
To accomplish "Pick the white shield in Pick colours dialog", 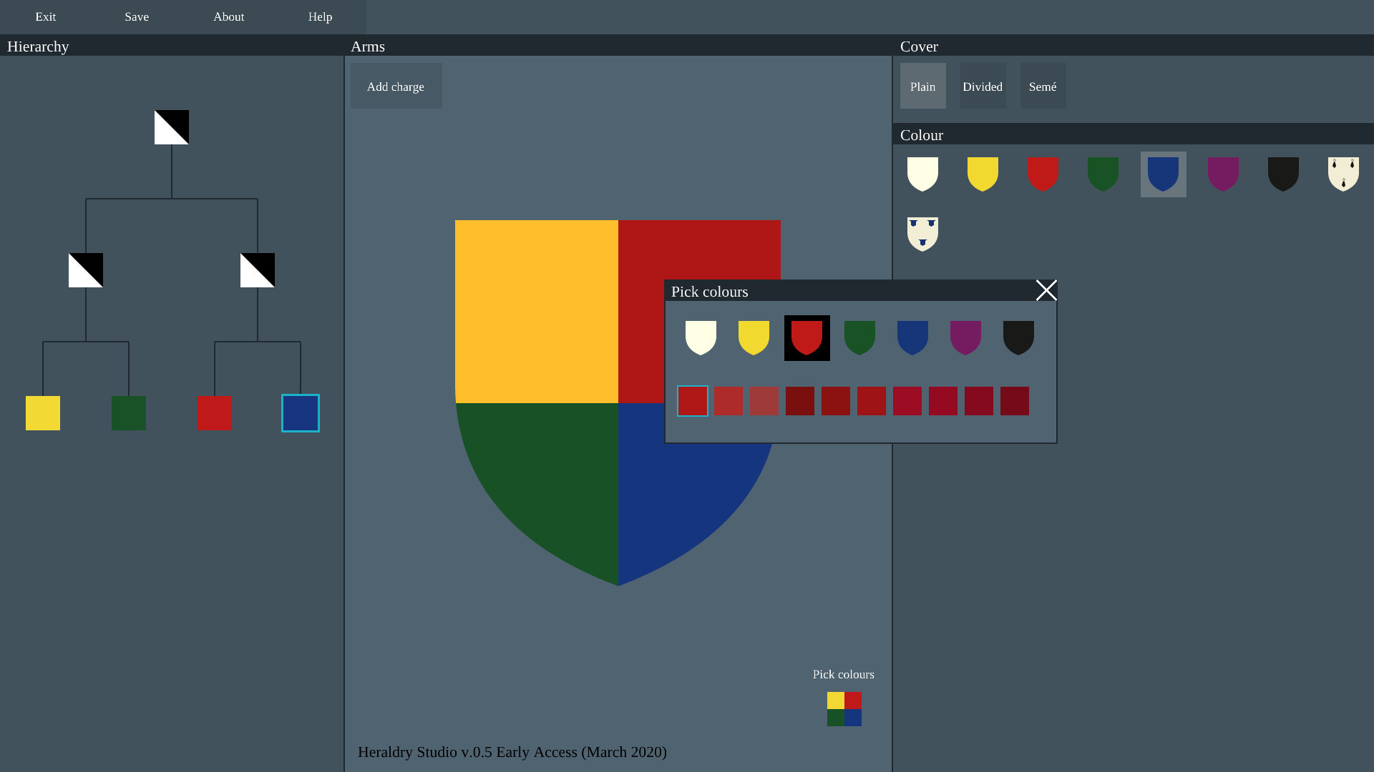I will click(701, 338).
